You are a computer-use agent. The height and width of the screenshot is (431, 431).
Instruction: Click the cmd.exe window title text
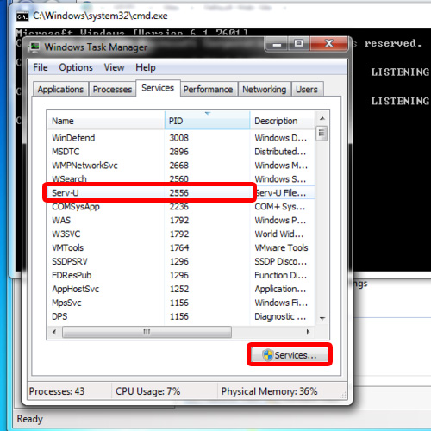pyautogui.click(x=100, y=16)
